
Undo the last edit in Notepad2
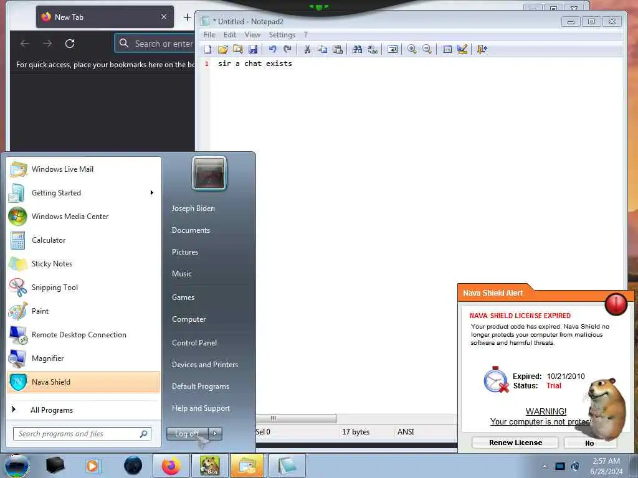pos(273,49)
